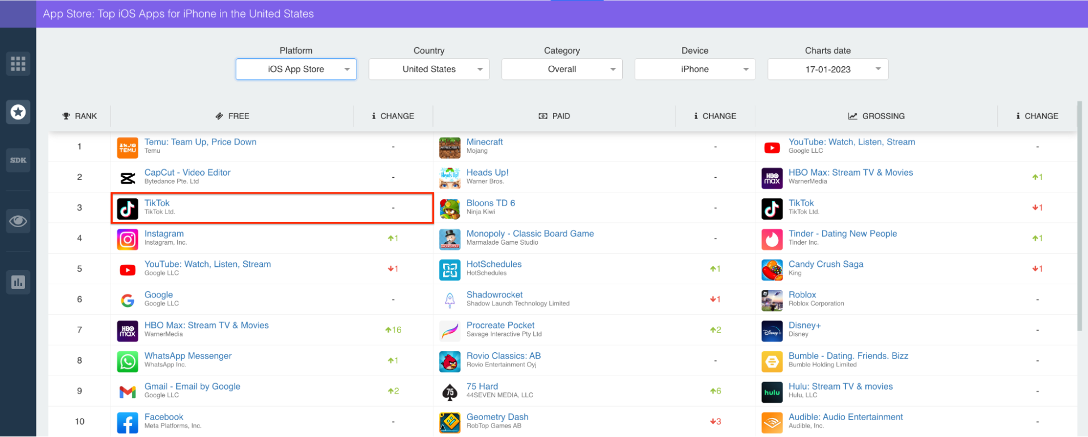Open Audible: Audio Entertainment link
The width and height of the screenshot is (1088, 437).
pos(845,417)
